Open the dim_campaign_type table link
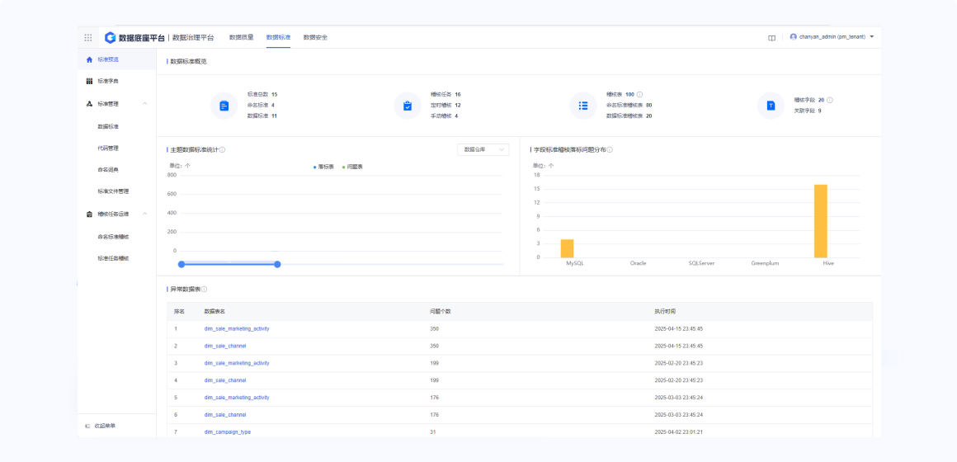The width and height of the screenshot is (957, 462). click(228, 431)
